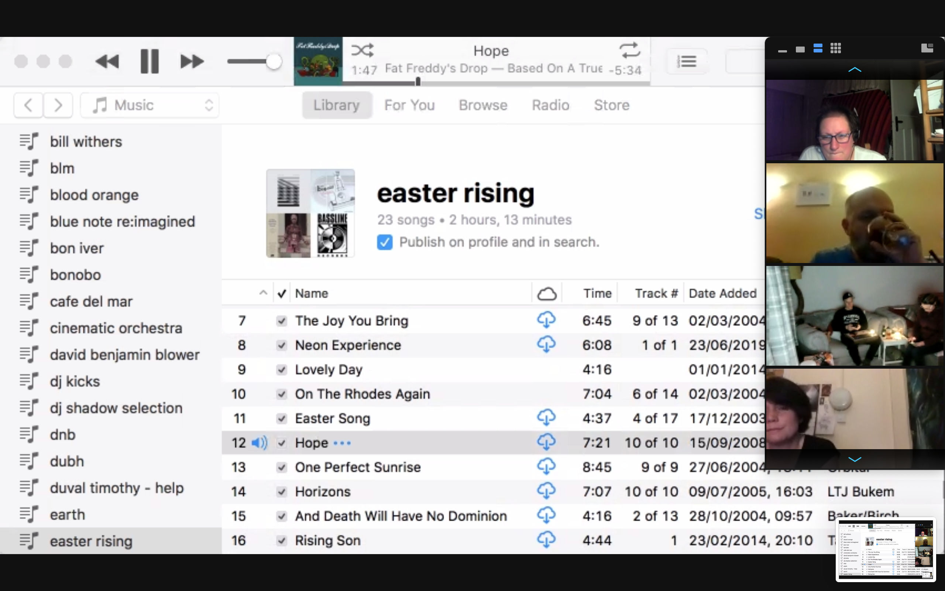Switch video panel to grid view
The width and height of the screenshot is (945, 591).
pos(836,48)
